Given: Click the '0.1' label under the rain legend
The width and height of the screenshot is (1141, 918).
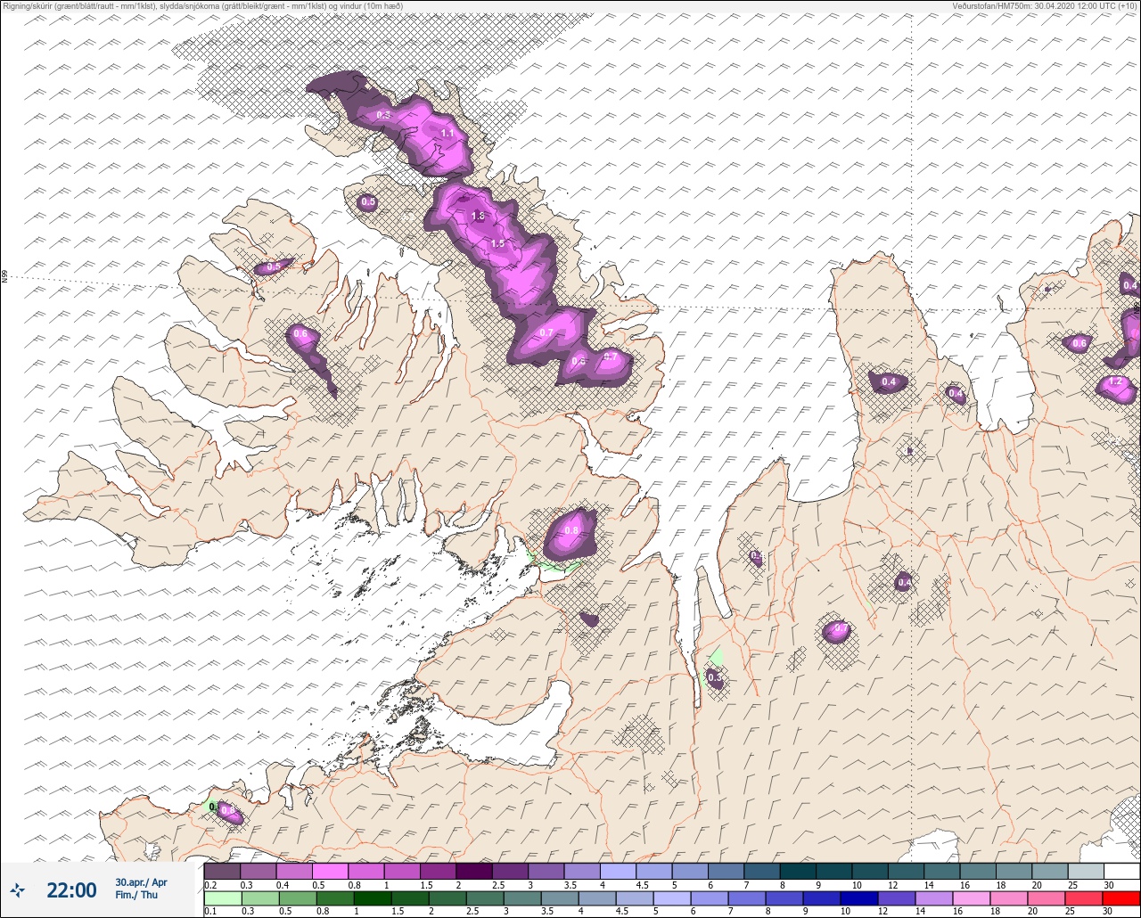Looking at the screenshot, I should point(210,912).
